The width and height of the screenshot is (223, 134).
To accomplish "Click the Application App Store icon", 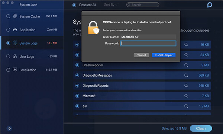I will [x=15, y=29].
